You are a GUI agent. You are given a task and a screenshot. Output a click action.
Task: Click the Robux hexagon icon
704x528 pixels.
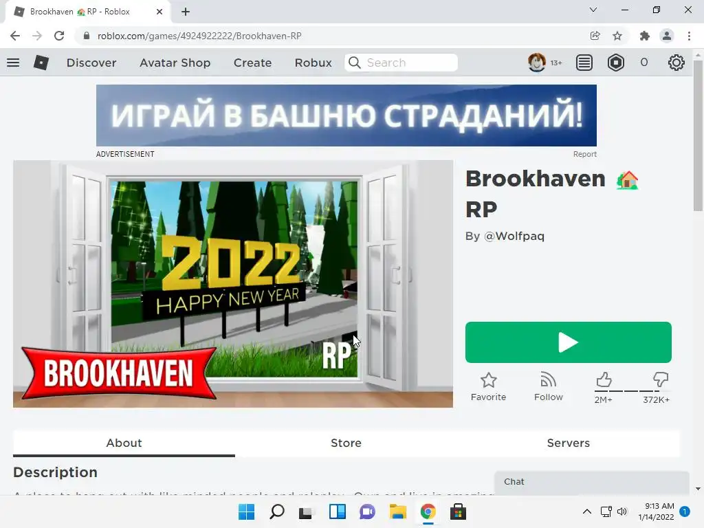(x=615, y=63)
